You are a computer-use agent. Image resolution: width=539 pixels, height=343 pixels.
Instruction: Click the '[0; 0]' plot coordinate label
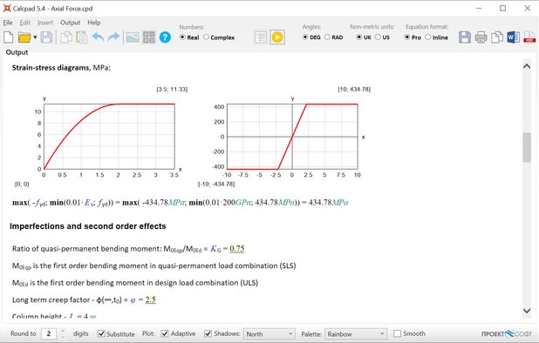(22, 185)
